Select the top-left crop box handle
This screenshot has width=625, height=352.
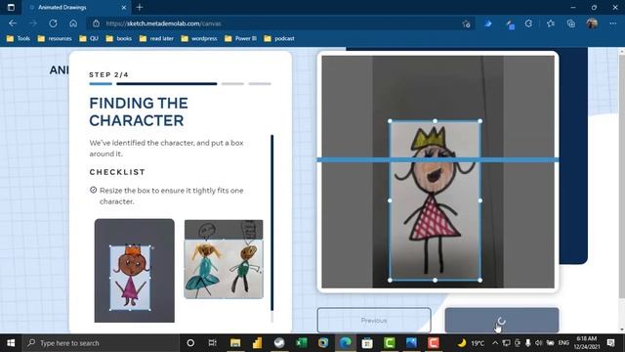[x=390, y=121]
